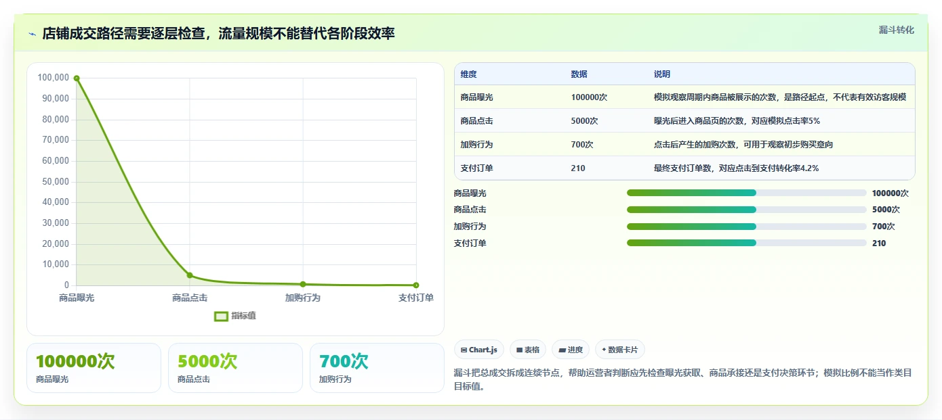Click the 商品点击 progress bar
This screenshot has height=420, width=942.
(x=747, y=210)
